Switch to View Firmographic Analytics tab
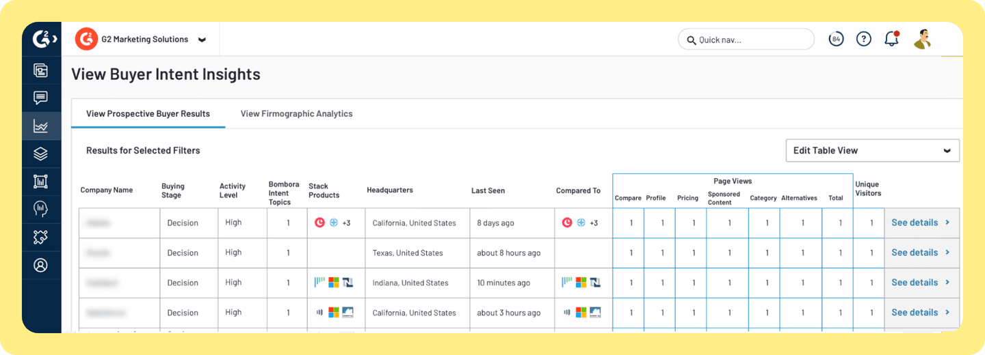This screenshot has height=355, width=985. [x=296, y=114]
